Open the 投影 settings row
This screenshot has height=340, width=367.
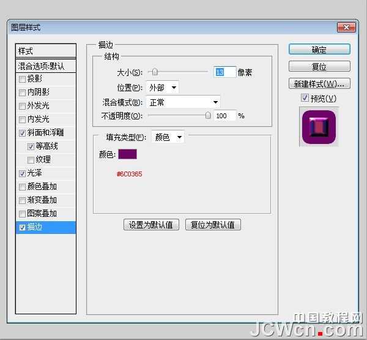[x=46, y=79]
